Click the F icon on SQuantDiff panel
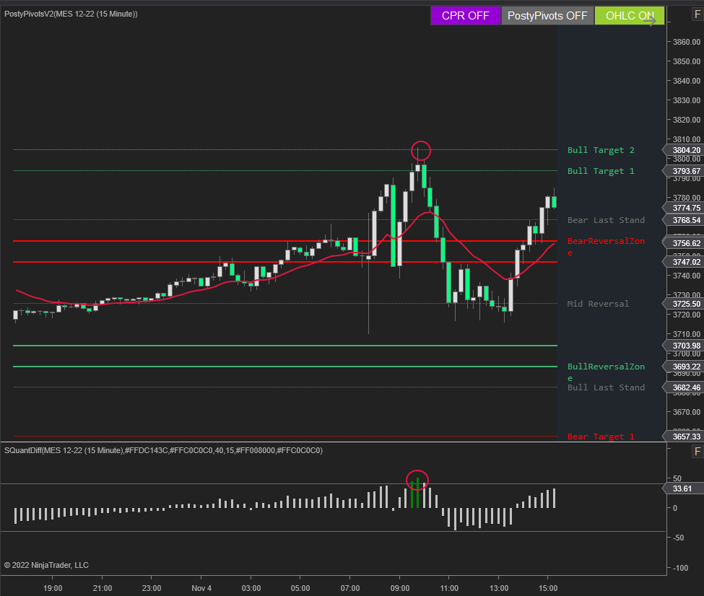The image size is (704, 596). (x=697, y=452)
